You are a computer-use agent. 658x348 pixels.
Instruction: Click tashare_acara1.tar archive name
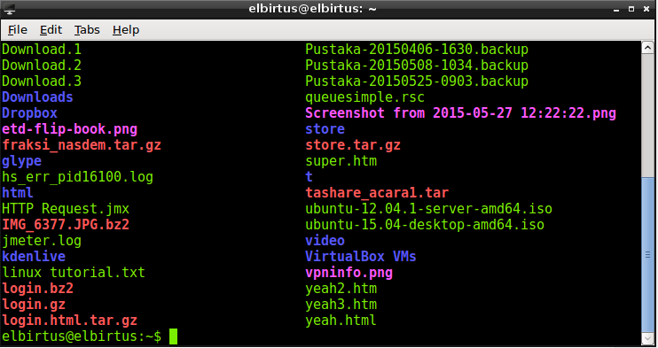377,193
